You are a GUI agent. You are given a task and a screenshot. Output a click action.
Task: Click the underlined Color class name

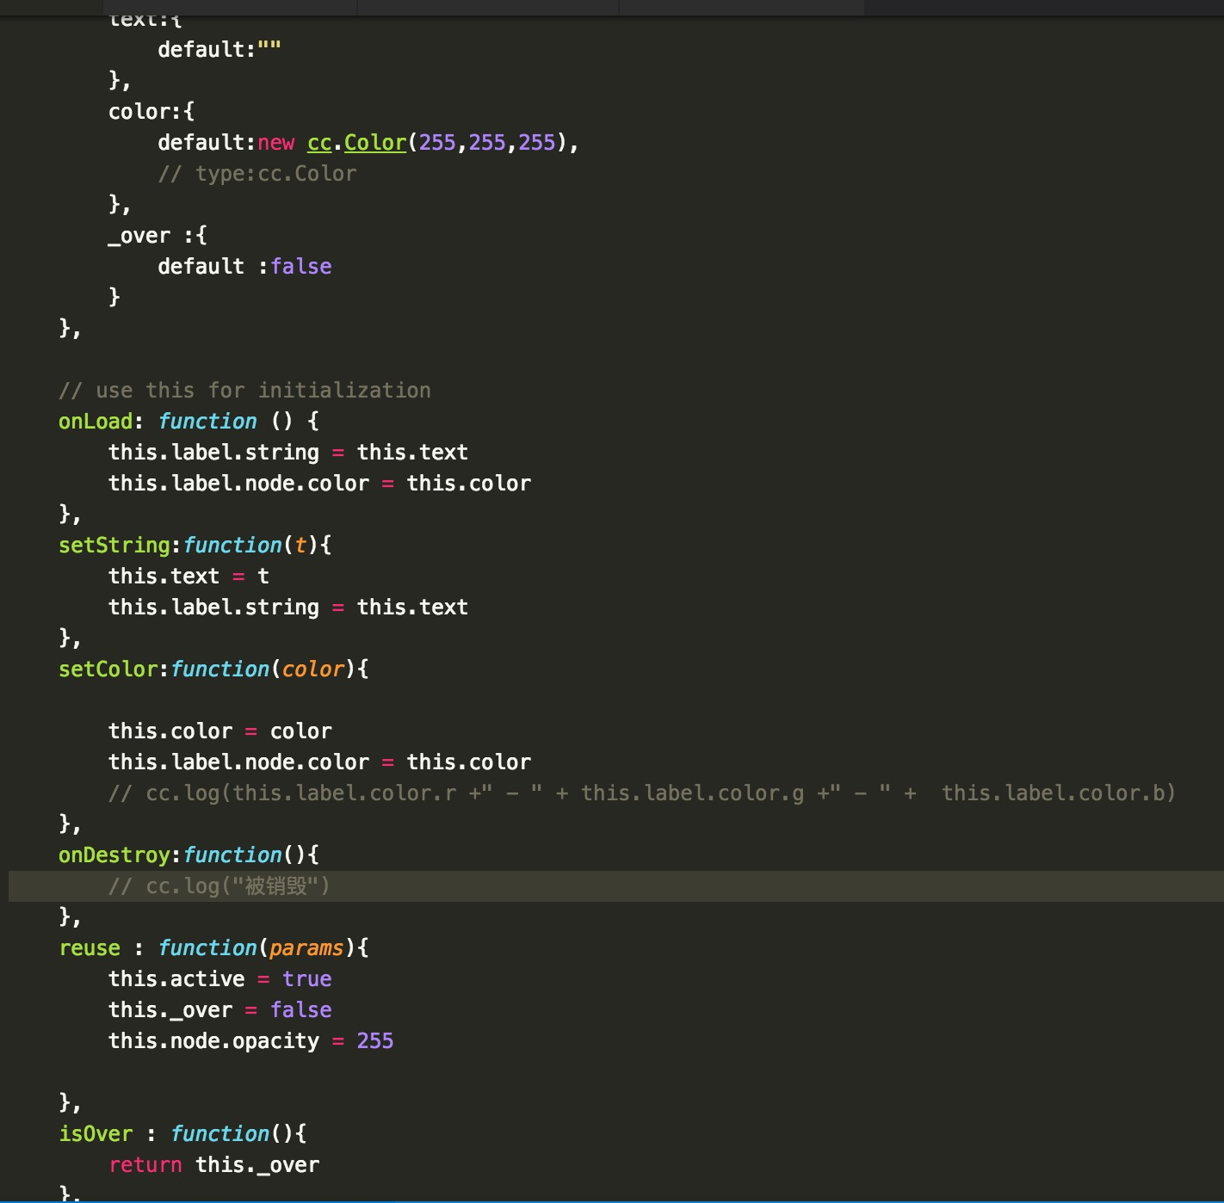(x=375, y=143)
